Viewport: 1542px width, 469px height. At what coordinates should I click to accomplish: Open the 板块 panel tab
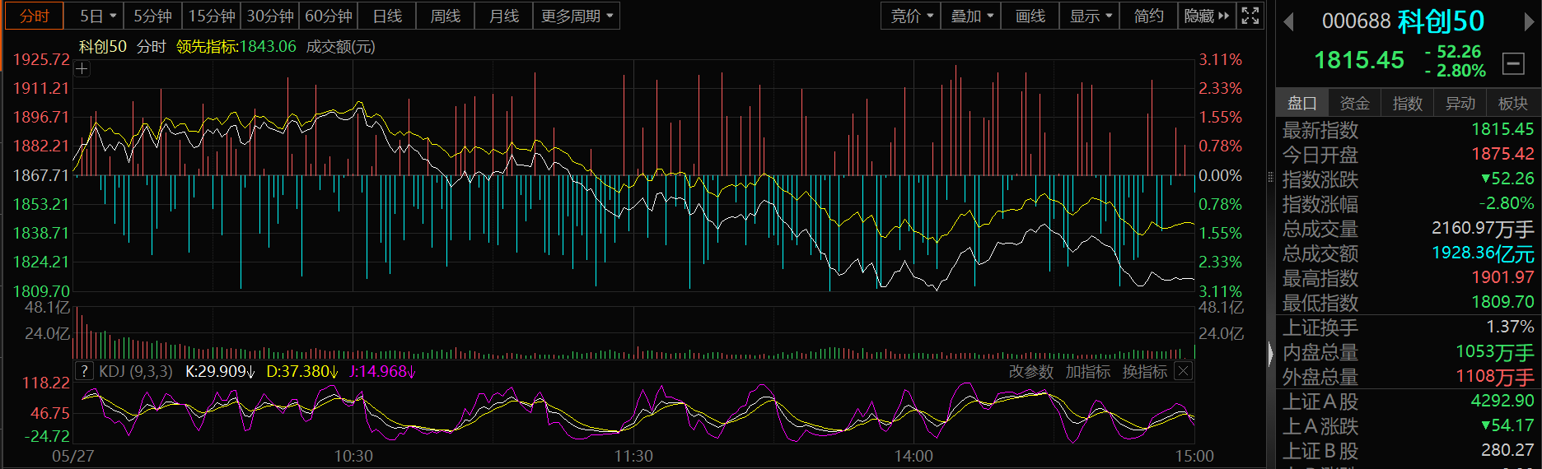coord(1513,103)
